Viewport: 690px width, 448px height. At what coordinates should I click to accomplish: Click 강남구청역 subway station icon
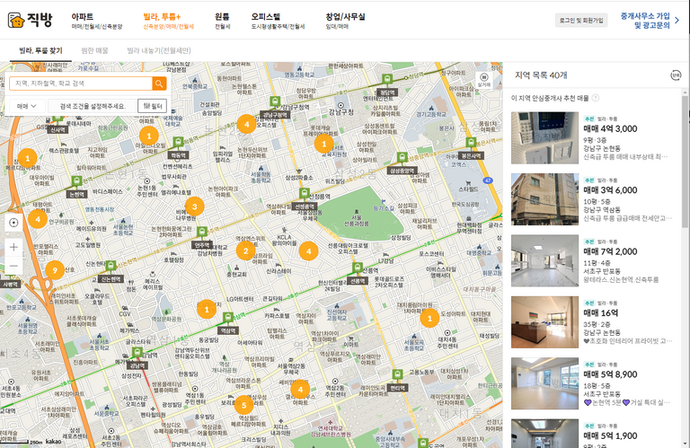coord(275,102)
